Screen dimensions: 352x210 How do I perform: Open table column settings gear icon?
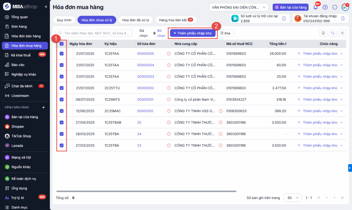coord(342,33)
